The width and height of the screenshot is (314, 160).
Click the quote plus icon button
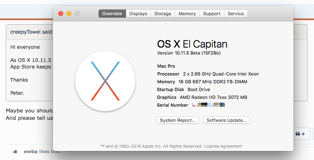(300, 134)
